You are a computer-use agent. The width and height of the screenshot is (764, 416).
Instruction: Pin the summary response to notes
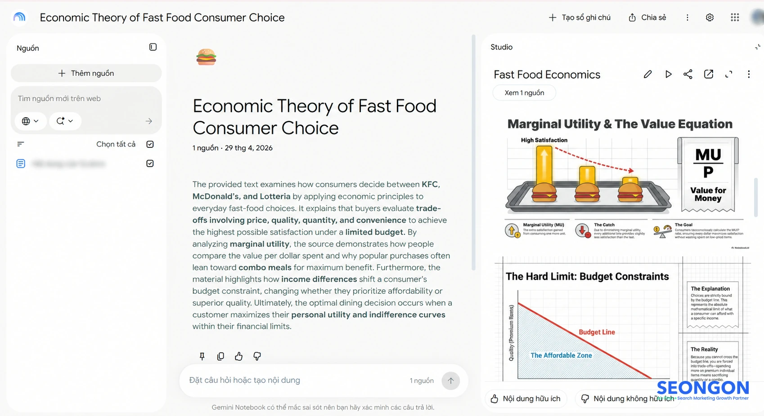[x=202, y=356]
